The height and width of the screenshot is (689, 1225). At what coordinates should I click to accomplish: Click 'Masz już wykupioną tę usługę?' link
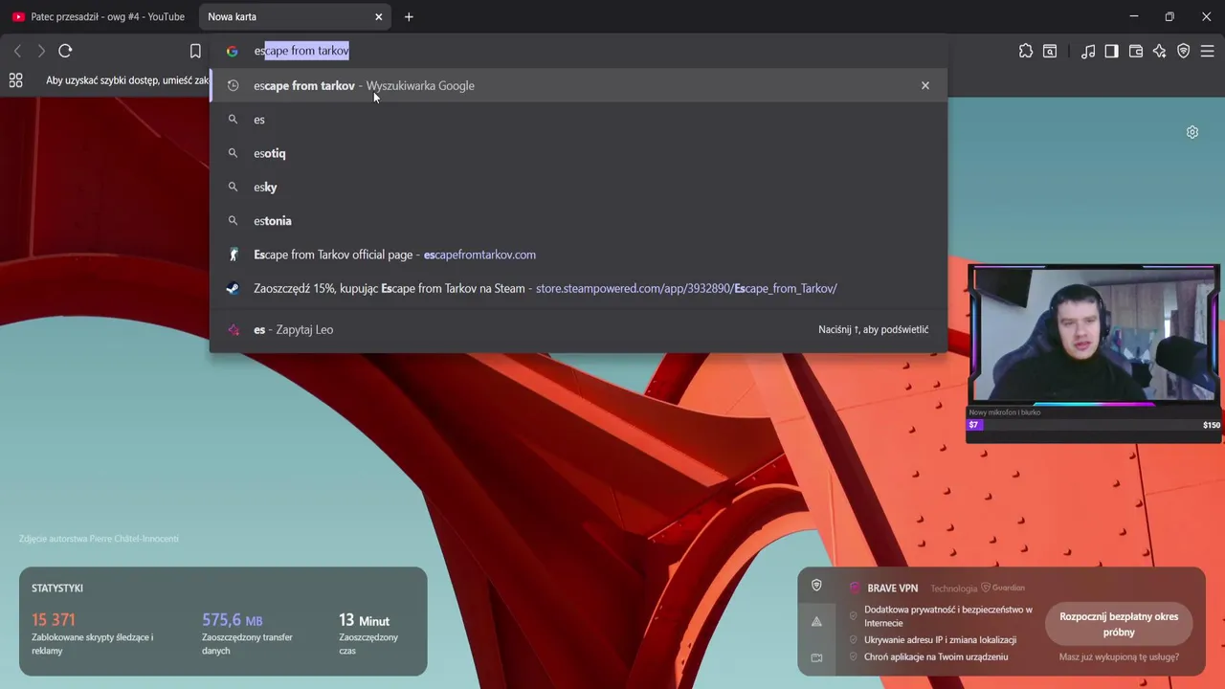(x=1119, y=657)
